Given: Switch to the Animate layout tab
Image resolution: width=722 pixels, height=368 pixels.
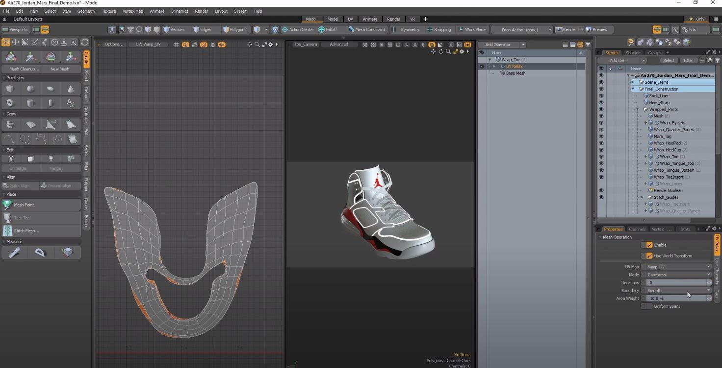Looking at the screenshot, I should (x=370, y=19).
